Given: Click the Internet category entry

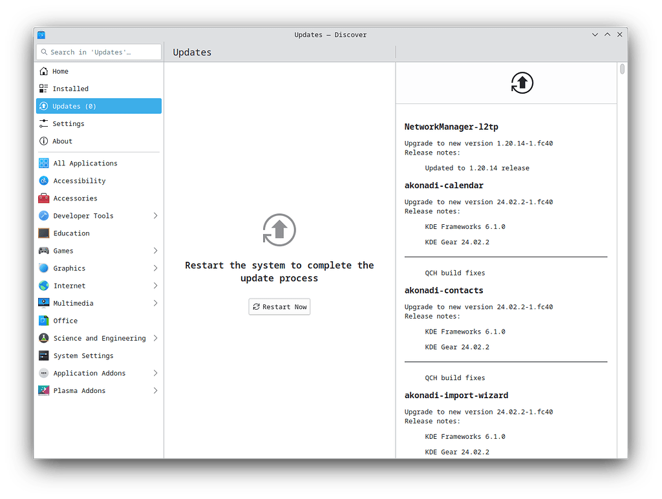Looking at the screenshot, I should coord(69,286).
